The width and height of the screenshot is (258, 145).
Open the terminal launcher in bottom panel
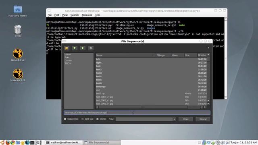(32, 142)
